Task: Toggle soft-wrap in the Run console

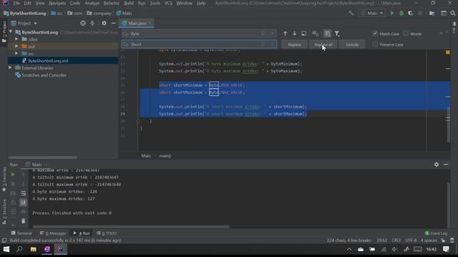Action: 23,193
